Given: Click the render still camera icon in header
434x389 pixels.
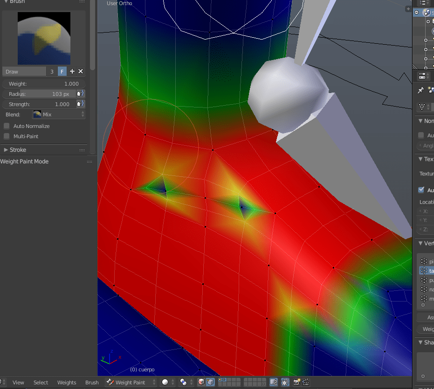Looking at the screenshot, I should point(296,382).
